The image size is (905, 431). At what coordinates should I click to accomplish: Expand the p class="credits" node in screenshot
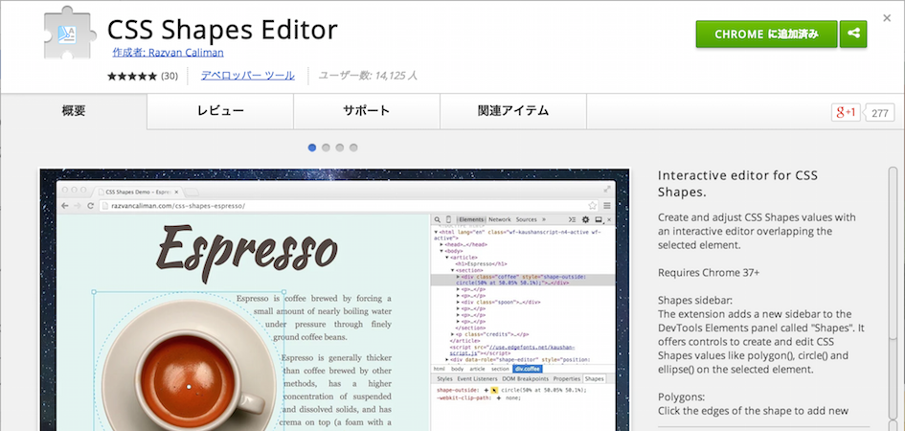453,334
